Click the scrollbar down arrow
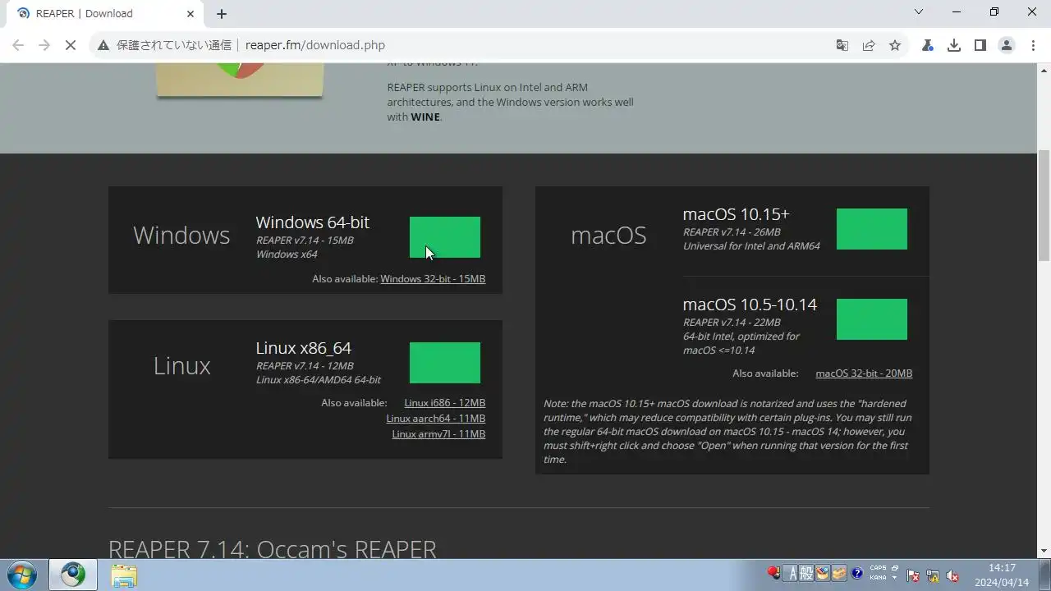This screenshot has height=591, width=1051. coord(1044,551)
